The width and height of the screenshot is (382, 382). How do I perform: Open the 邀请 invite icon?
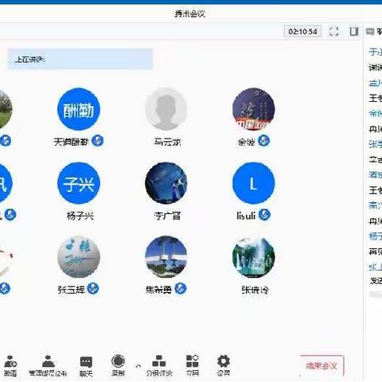[x=10, y=365]
